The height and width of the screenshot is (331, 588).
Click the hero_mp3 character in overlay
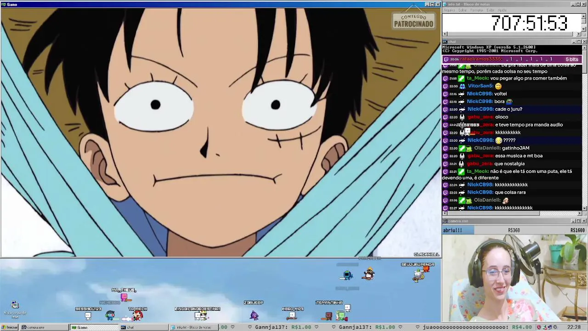point(292,316)
